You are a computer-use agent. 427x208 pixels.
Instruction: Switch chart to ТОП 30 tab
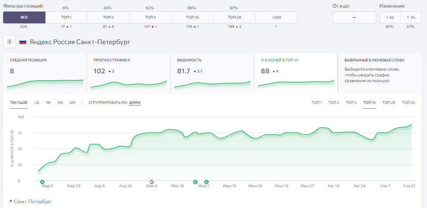[x=408, y=103]
